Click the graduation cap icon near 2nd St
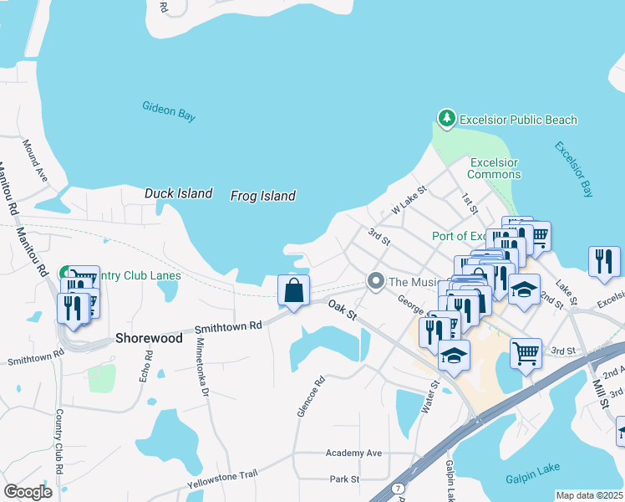The height and width of the screenshot is (502, 625). coord(524,289)
